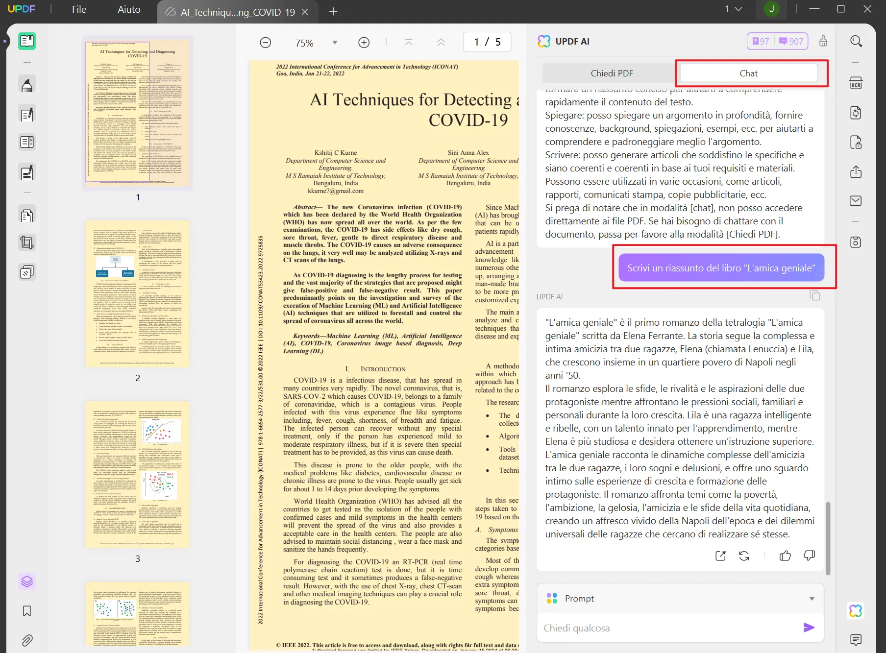Image resolution: width=886 pixels, height=653 pixels.
Task: Go to the previous page arrow
Action: pos(441,42)
